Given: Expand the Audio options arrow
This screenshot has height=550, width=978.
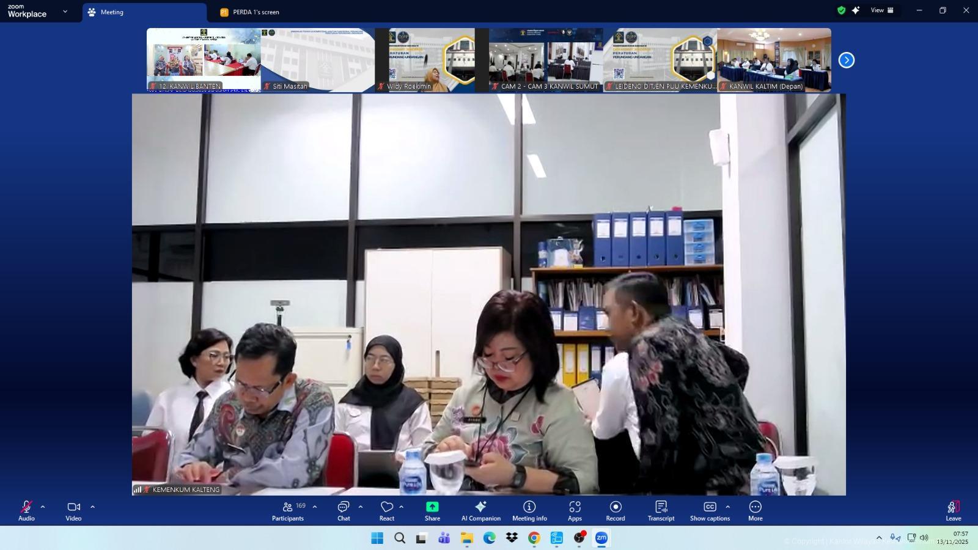Looking at the screenshot, I should pos(43,507).
